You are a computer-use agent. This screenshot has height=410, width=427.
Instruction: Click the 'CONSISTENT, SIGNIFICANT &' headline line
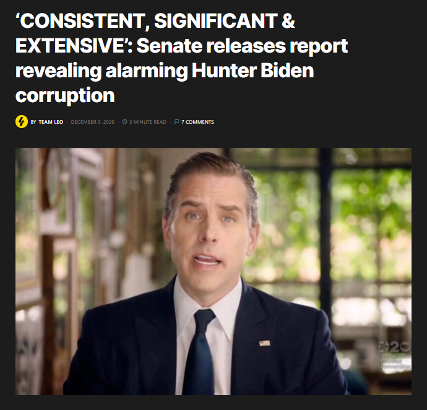[155, 20]
